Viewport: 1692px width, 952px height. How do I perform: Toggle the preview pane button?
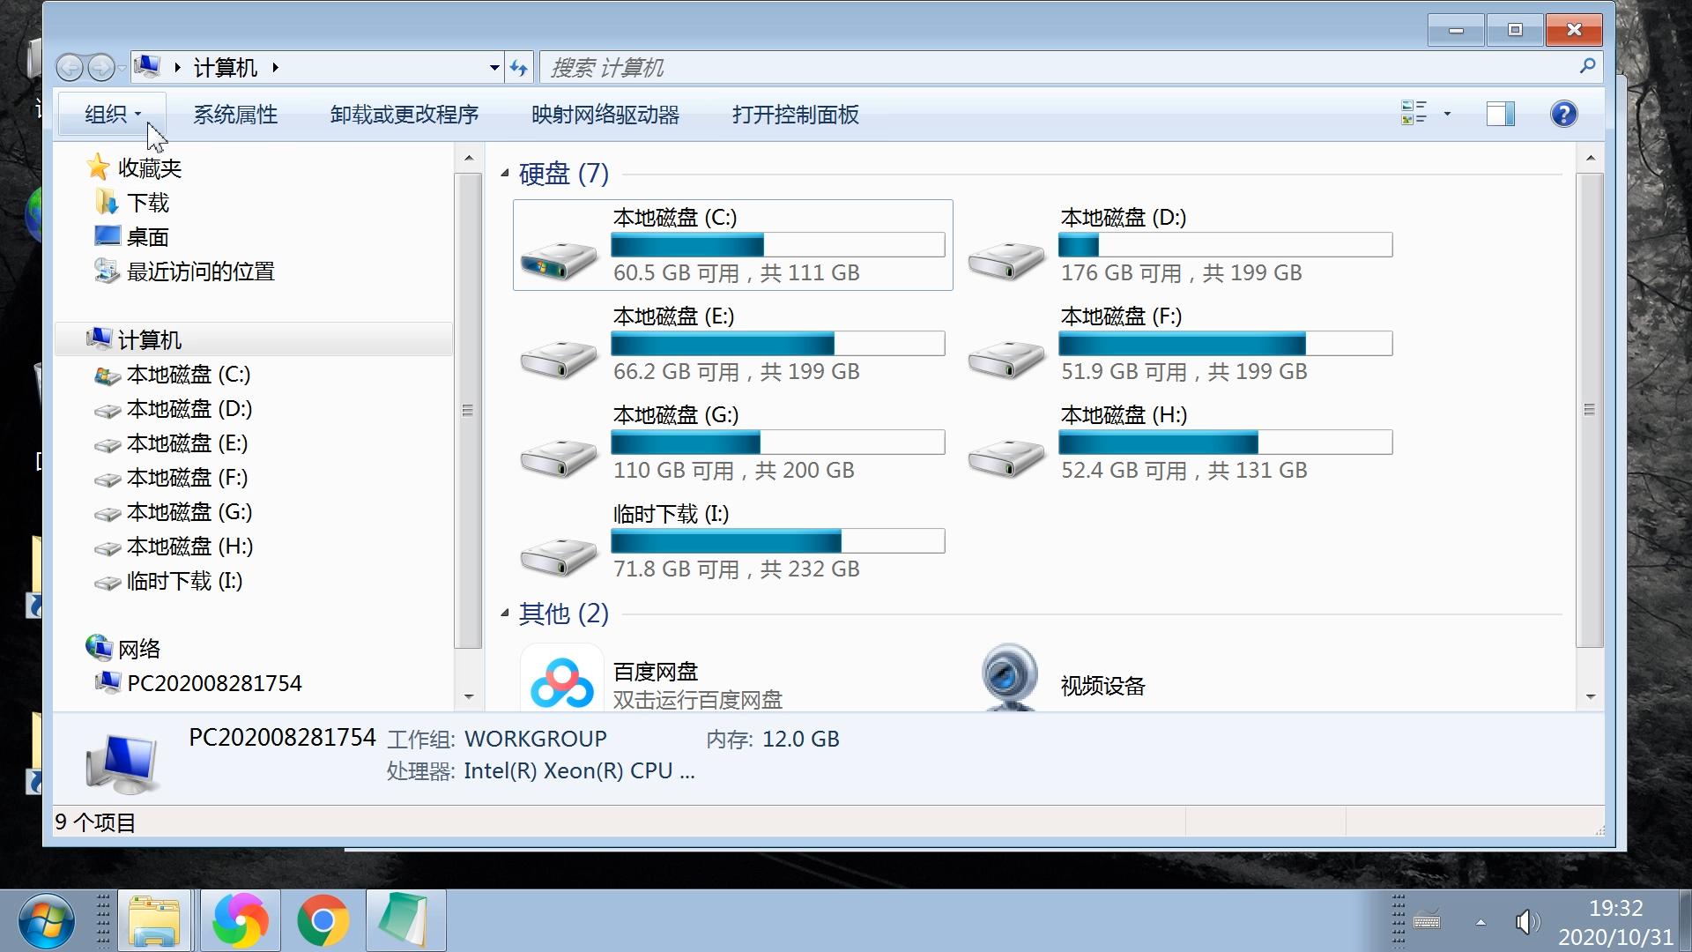(x=1500, y=114)
